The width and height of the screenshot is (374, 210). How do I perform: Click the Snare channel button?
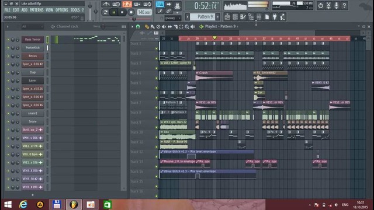(x=33, y=121)
